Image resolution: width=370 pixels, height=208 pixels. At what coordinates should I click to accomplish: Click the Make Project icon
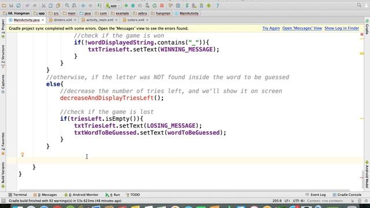tap(99, 5)
